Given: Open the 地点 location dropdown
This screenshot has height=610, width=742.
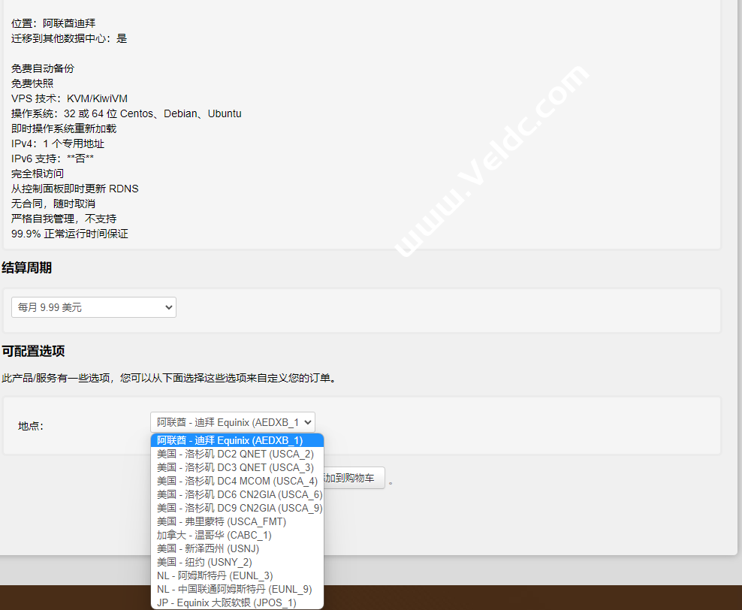Looking at the screenshot, I should click(233, 422).
